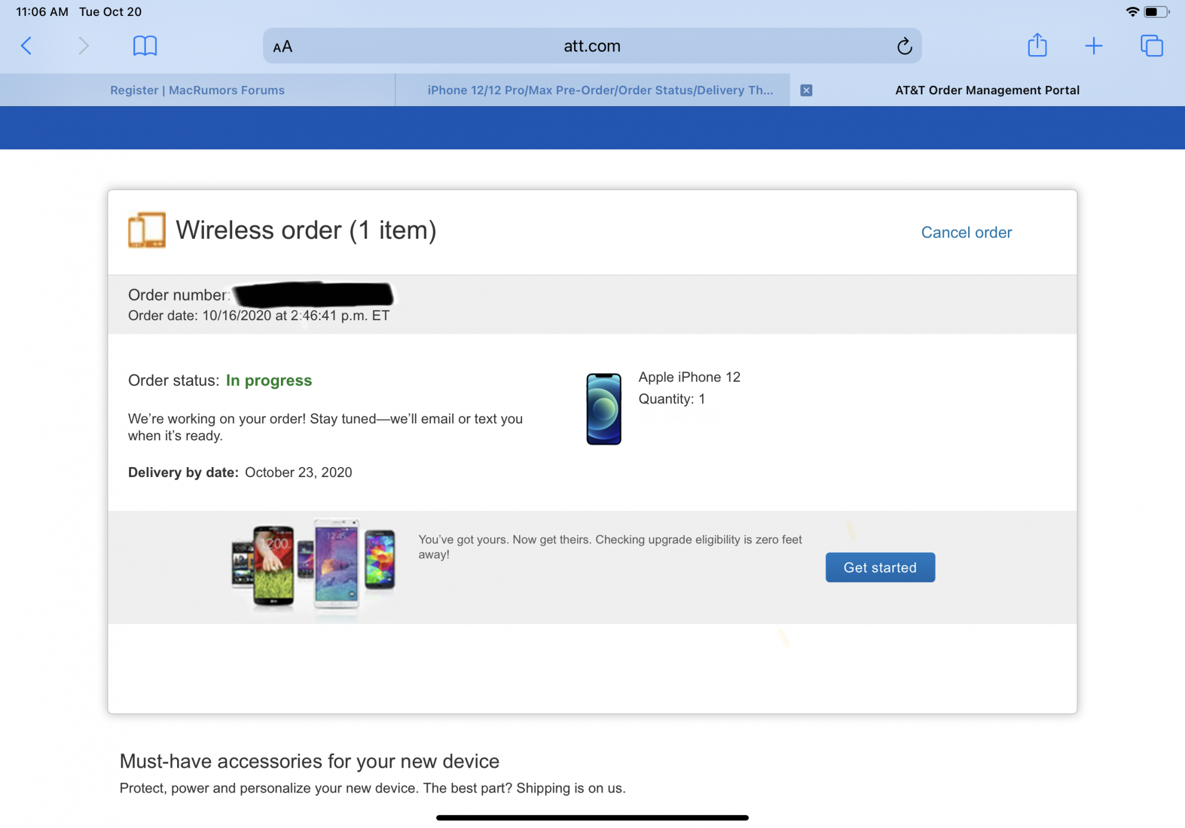Select the order date line text
Image resolution: width=1185 pixels, height=828 pixels.
coord(258,315)
